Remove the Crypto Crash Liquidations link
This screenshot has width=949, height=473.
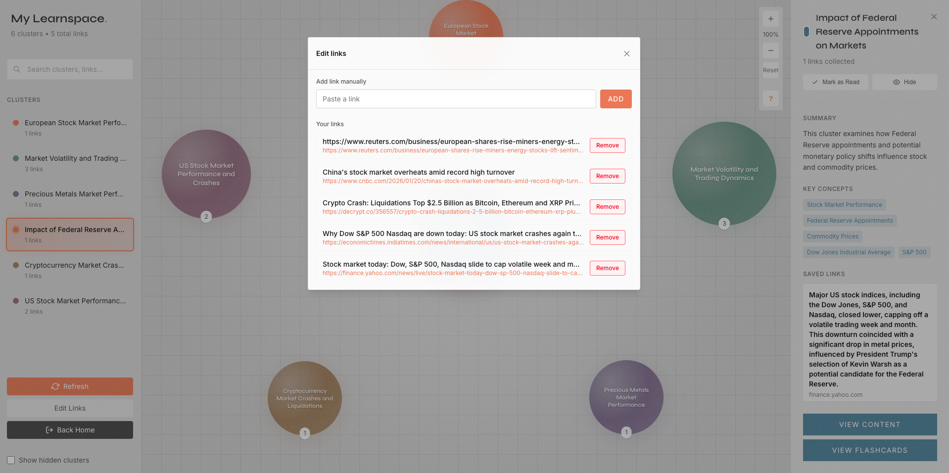pyautogui.click(x=607, y=207)
